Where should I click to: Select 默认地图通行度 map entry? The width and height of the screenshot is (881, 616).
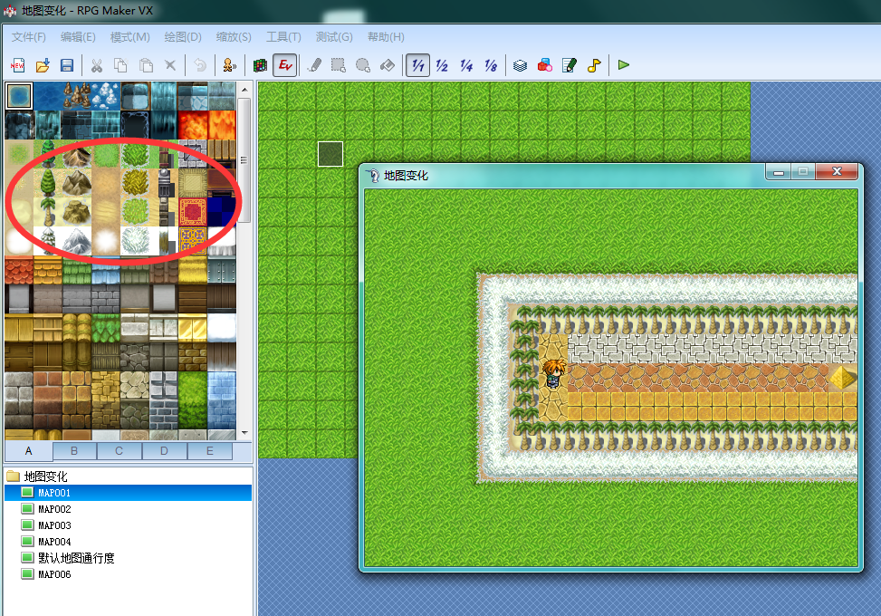76,558
